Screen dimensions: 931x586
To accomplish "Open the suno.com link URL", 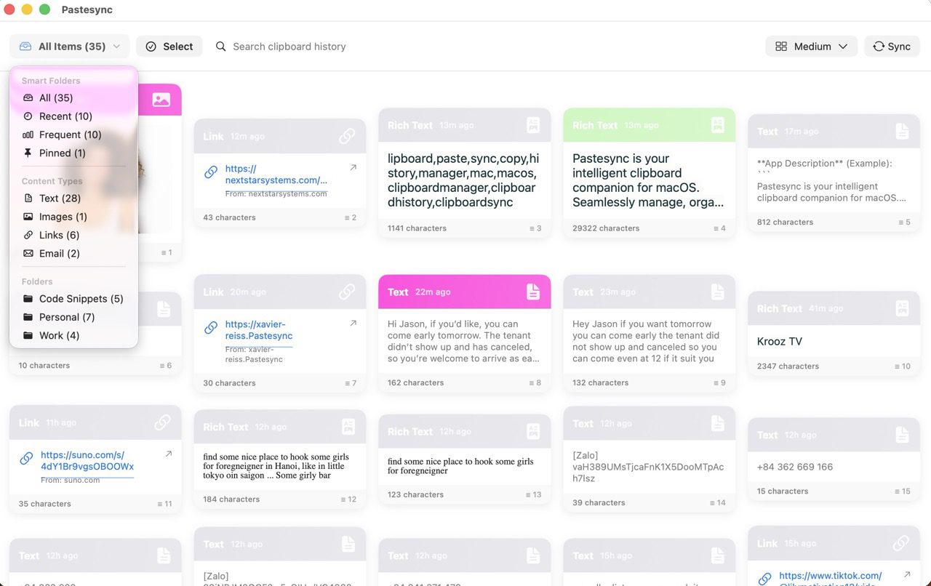I will pyautogui.click(x=87, y=461).
